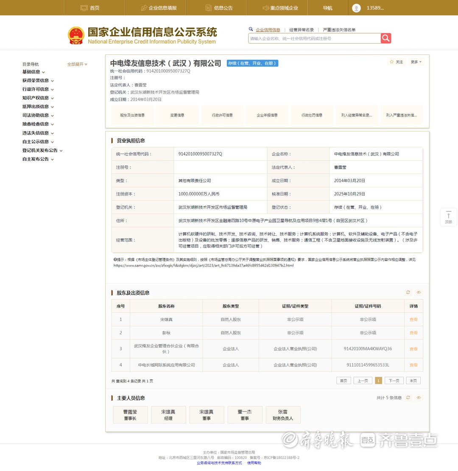The width and height of the screenshot is (458, 471).
Task: Open the 更多 dropdown
Action: coord(416,62)
